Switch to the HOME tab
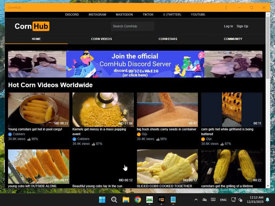 click(36, 39)
